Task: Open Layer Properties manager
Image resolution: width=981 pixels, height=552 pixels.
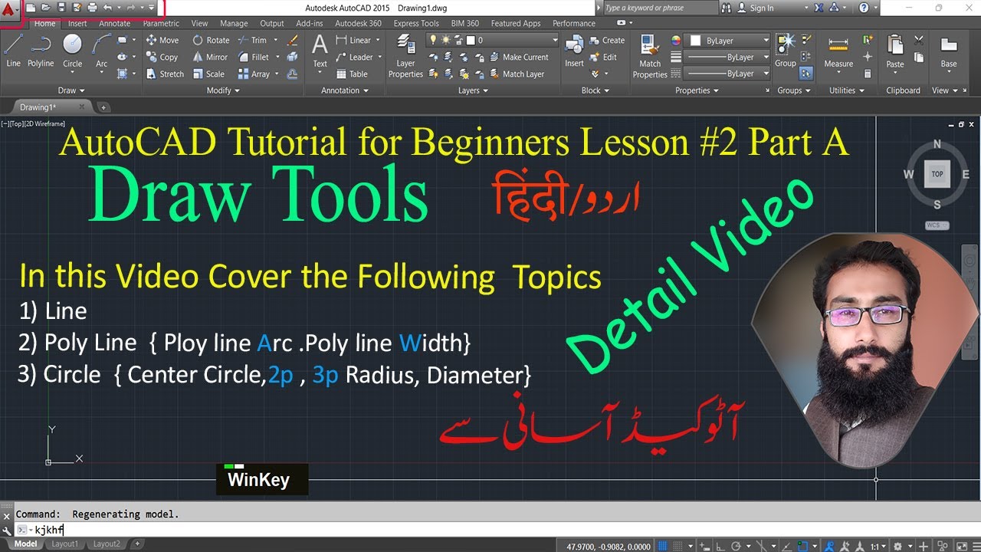Action: click(405, 55)
